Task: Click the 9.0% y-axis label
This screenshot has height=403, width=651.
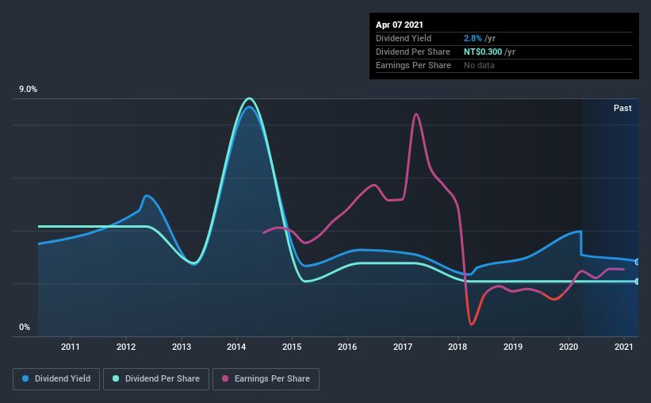Action: pyautogui.click(x=29, y=90)
